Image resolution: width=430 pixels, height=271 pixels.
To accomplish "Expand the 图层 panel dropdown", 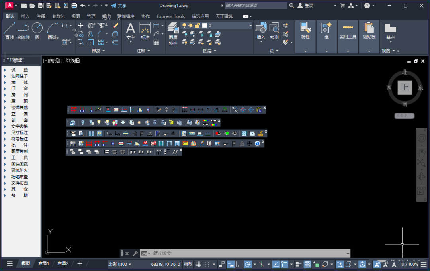I will point(210,51).
